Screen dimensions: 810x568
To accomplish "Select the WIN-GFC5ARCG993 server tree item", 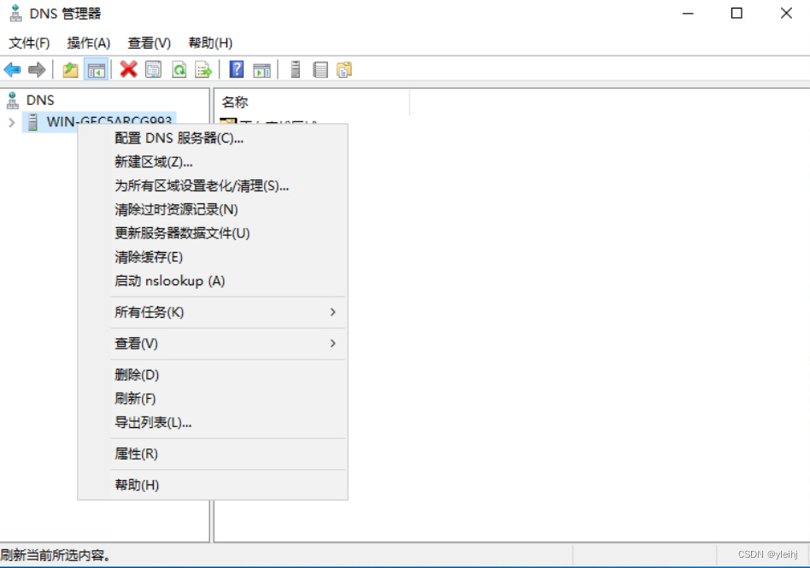I will (x=99, y=122).
